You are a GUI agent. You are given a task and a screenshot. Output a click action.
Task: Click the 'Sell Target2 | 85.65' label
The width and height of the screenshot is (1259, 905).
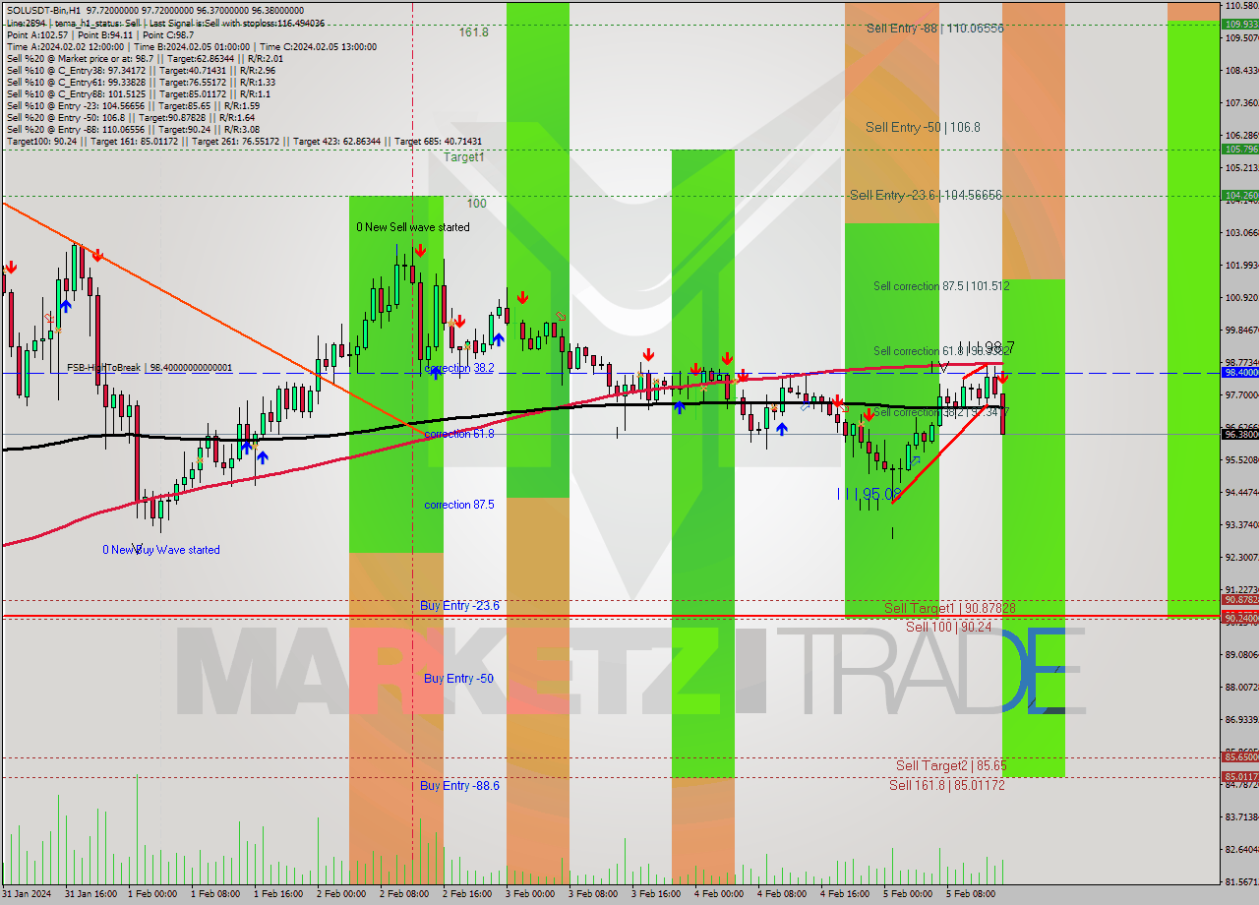[951, 765]
